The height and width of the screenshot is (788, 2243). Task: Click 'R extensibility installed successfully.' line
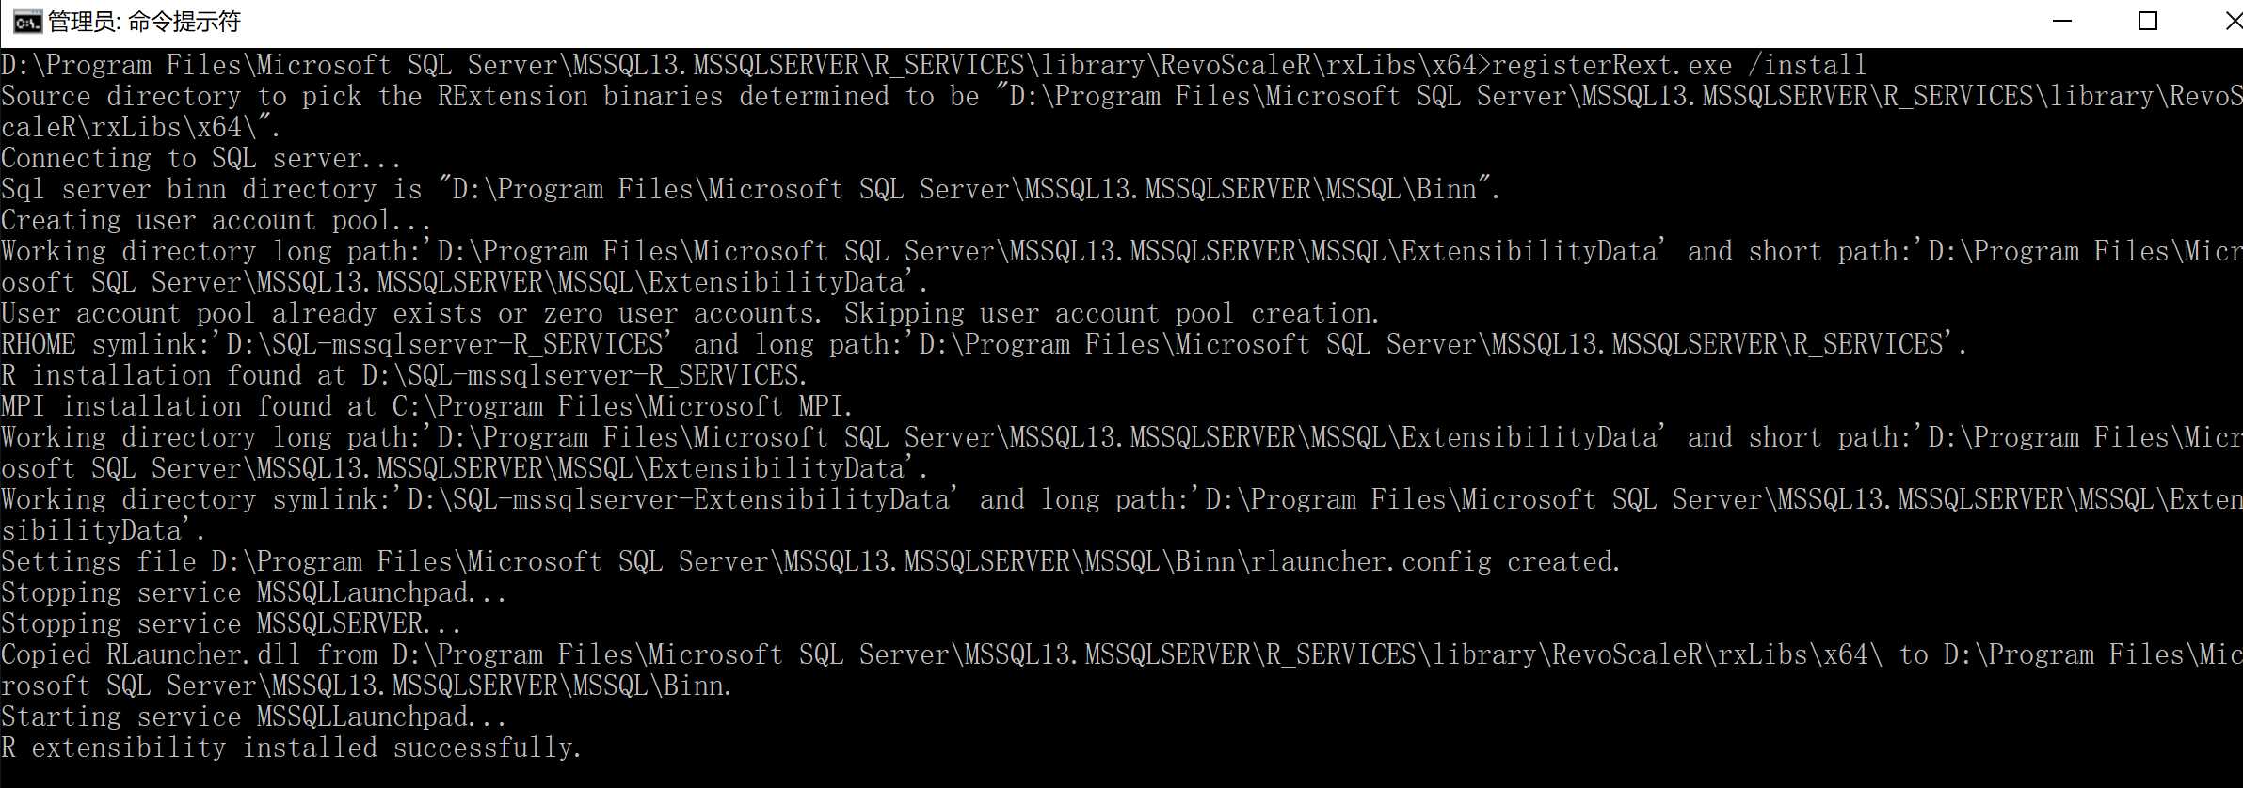[292, 748]
